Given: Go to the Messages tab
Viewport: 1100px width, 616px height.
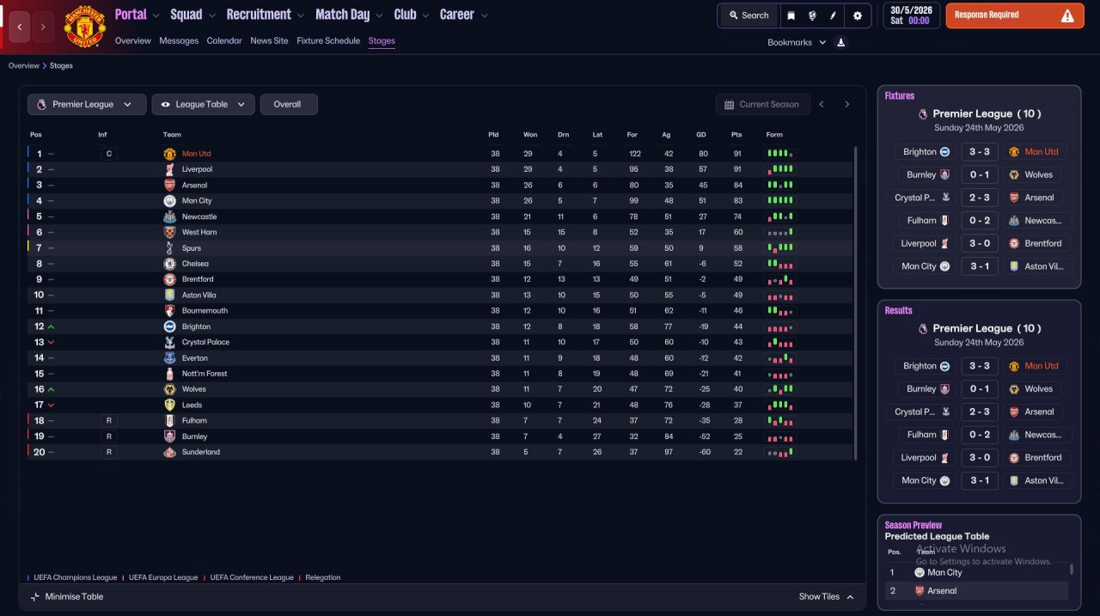Looking at the screenshot, I should pyautogui.click(x=179, y=40).
